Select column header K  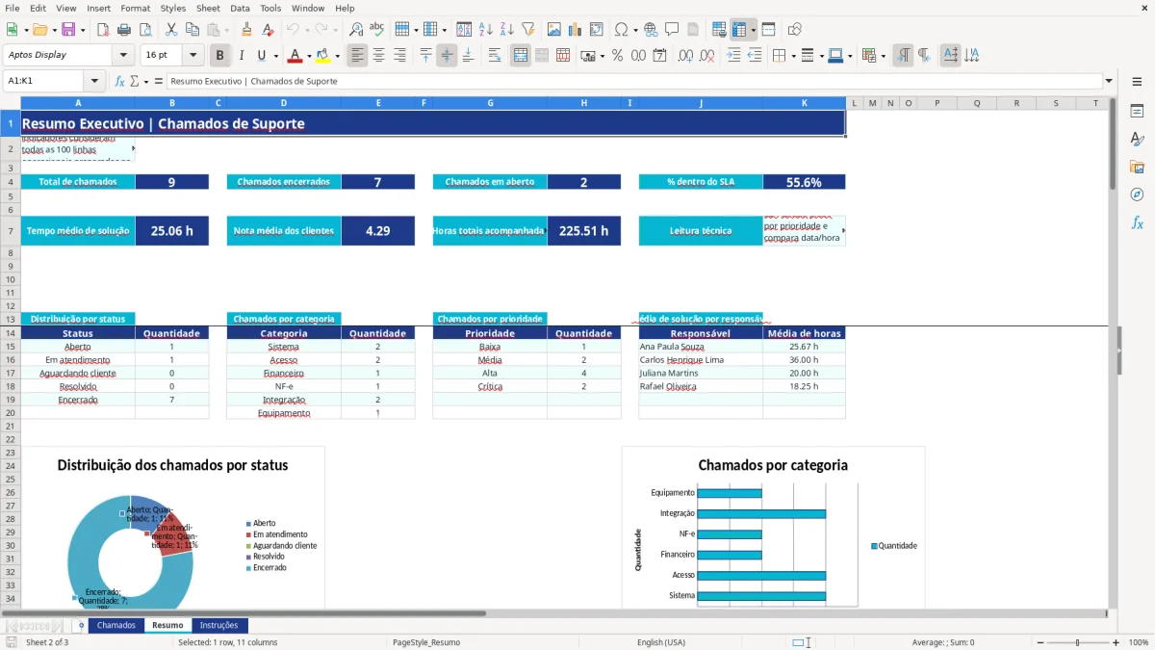coord(804,103)
